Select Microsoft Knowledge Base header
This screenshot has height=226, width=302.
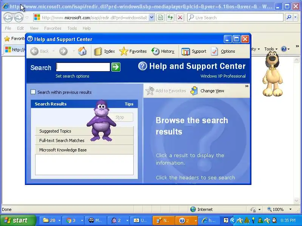(84, 150)
